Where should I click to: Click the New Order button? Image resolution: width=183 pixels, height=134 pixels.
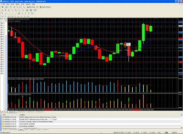(x=31, y=7)
